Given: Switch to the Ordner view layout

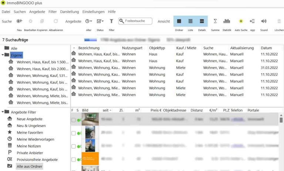Looking at the screenshot, I should 179,21.
